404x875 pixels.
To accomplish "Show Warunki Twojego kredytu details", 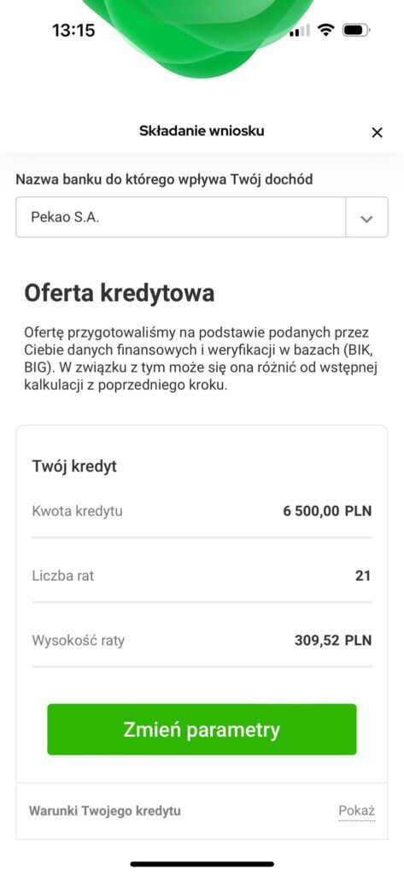I will click(356, 811).
